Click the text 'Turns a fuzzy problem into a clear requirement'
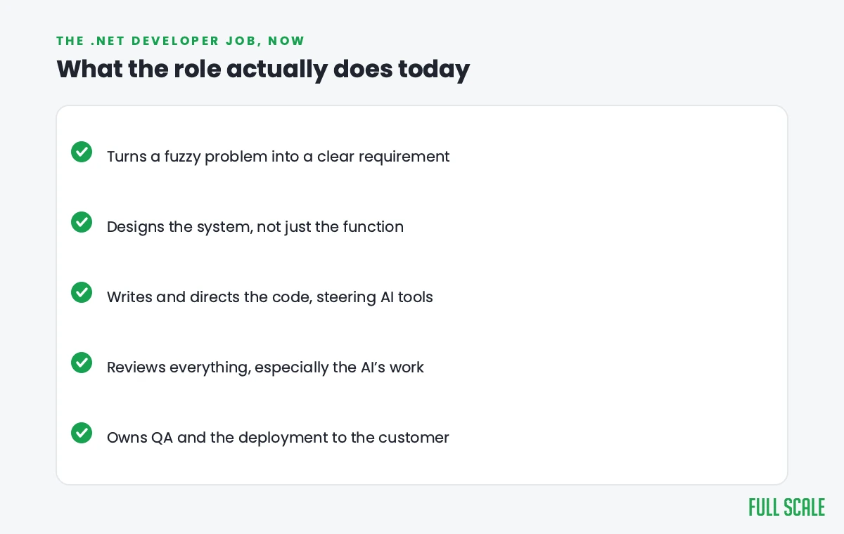 pos(278,157)
